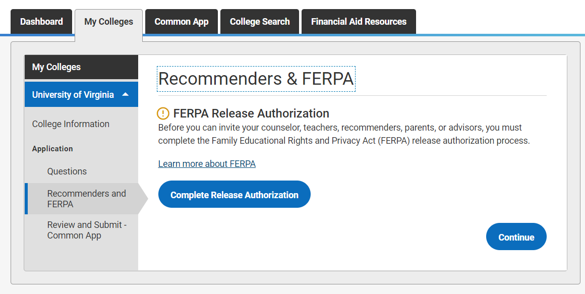Go to the Common App tab
585x294 pixels.
tap(182, 22)
